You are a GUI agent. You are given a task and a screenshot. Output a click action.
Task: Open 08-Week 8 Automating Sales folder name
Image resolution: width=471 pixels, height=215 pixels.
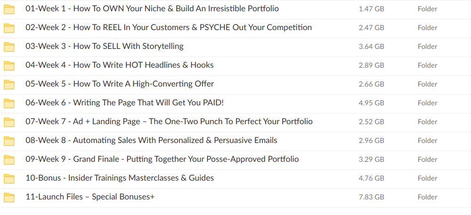151,140
